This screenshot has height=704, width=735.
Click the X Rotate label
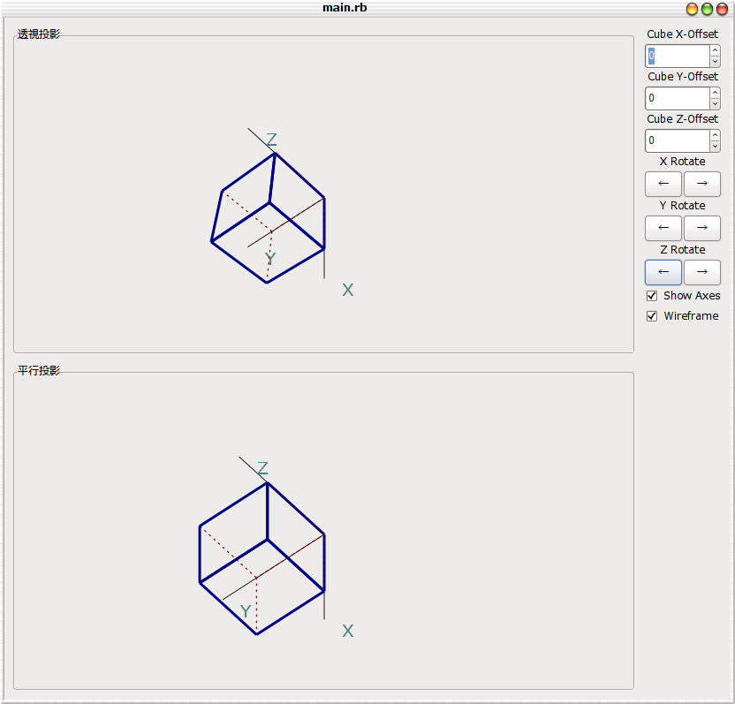(683, 162)
